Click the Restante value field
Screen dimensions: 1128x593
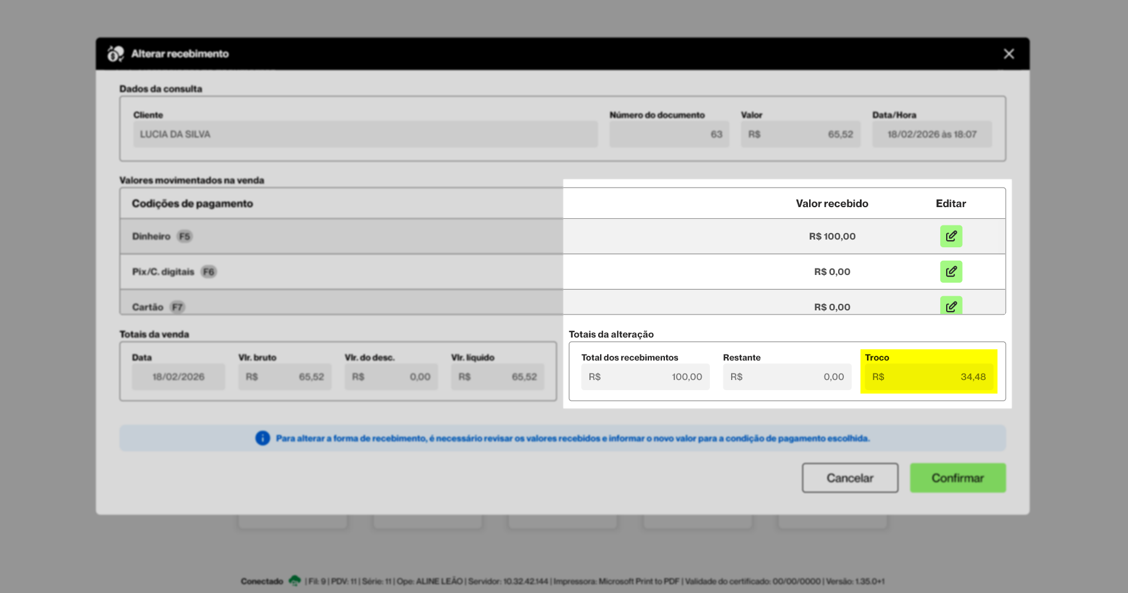tap(787, 377)
